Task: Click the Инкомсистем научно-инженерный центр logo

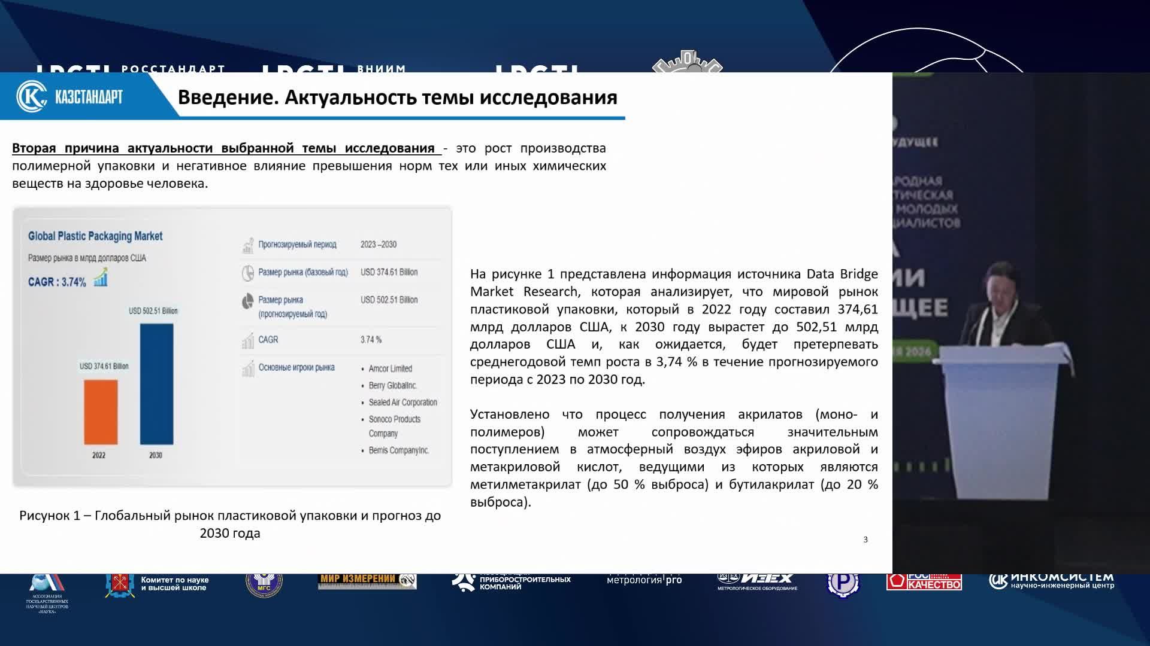Action: pos(1052,581)
